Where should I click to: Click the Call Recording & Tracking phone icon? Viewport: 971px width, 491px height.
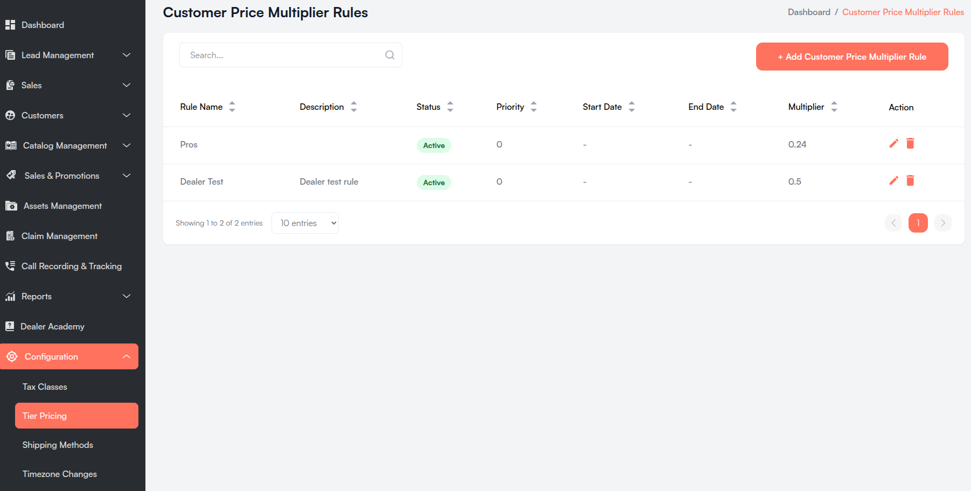click(10, 266)
